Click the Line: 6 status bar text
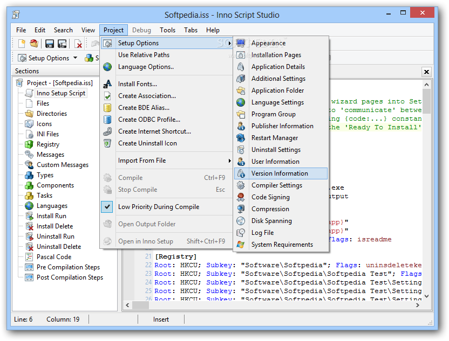The width and height of the screenshot is (449, 341). [x=23, y=319]
